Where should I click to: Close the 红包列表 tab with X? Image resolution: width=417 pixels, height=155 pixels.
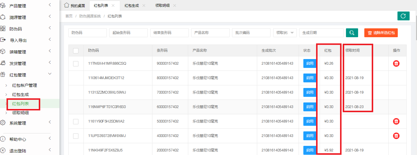pyautogui.click(x=113, y=6)
